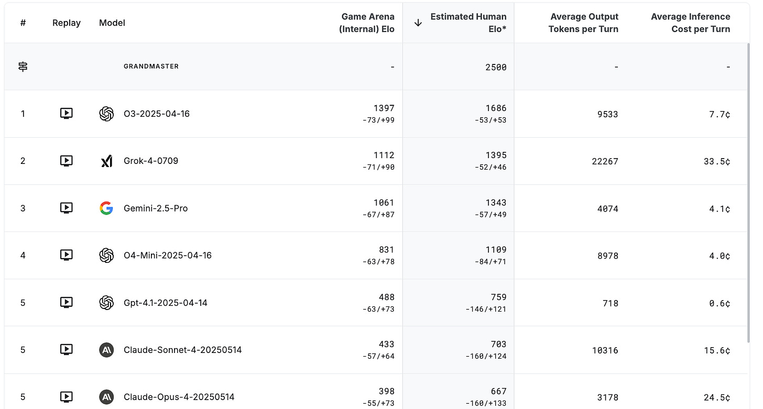Click the estimated human Elo value 1343

(496, 203)
